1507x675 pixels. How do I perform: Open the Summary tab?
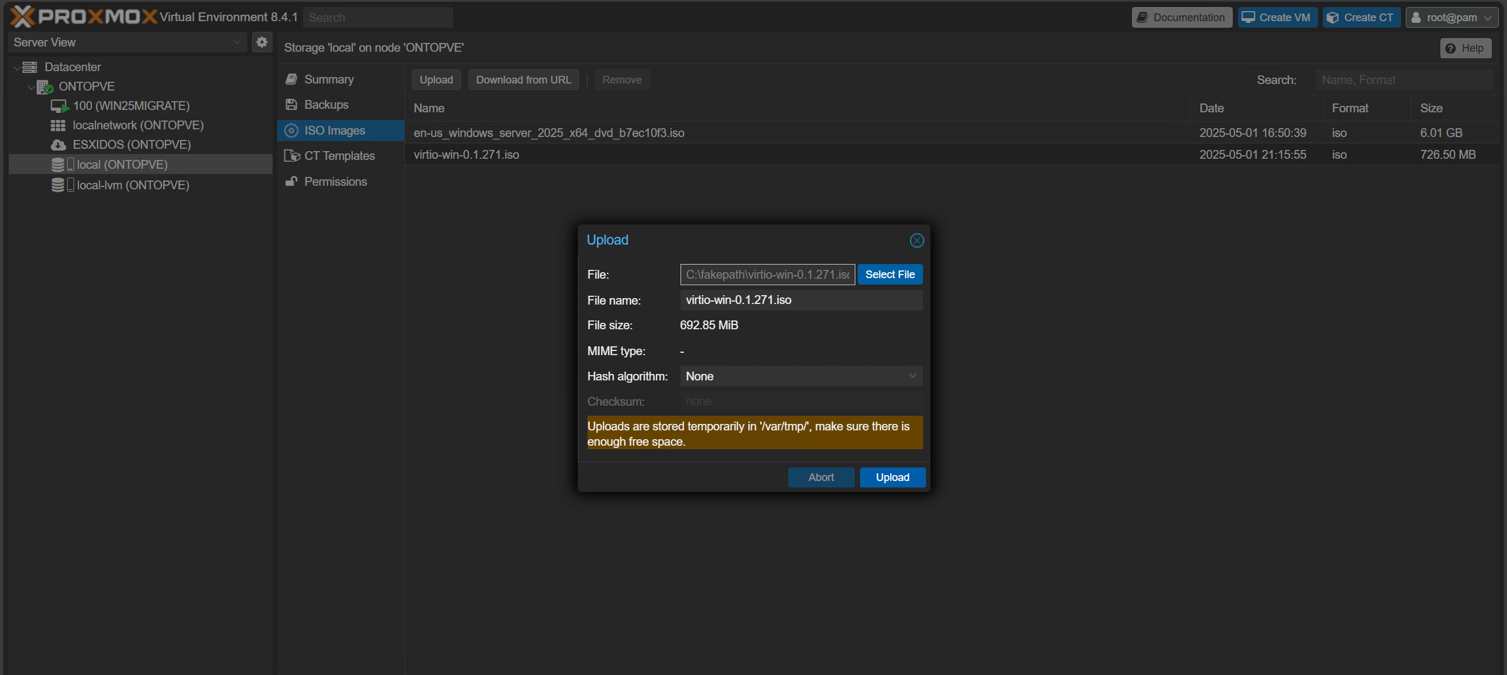[x=341, y=79]
